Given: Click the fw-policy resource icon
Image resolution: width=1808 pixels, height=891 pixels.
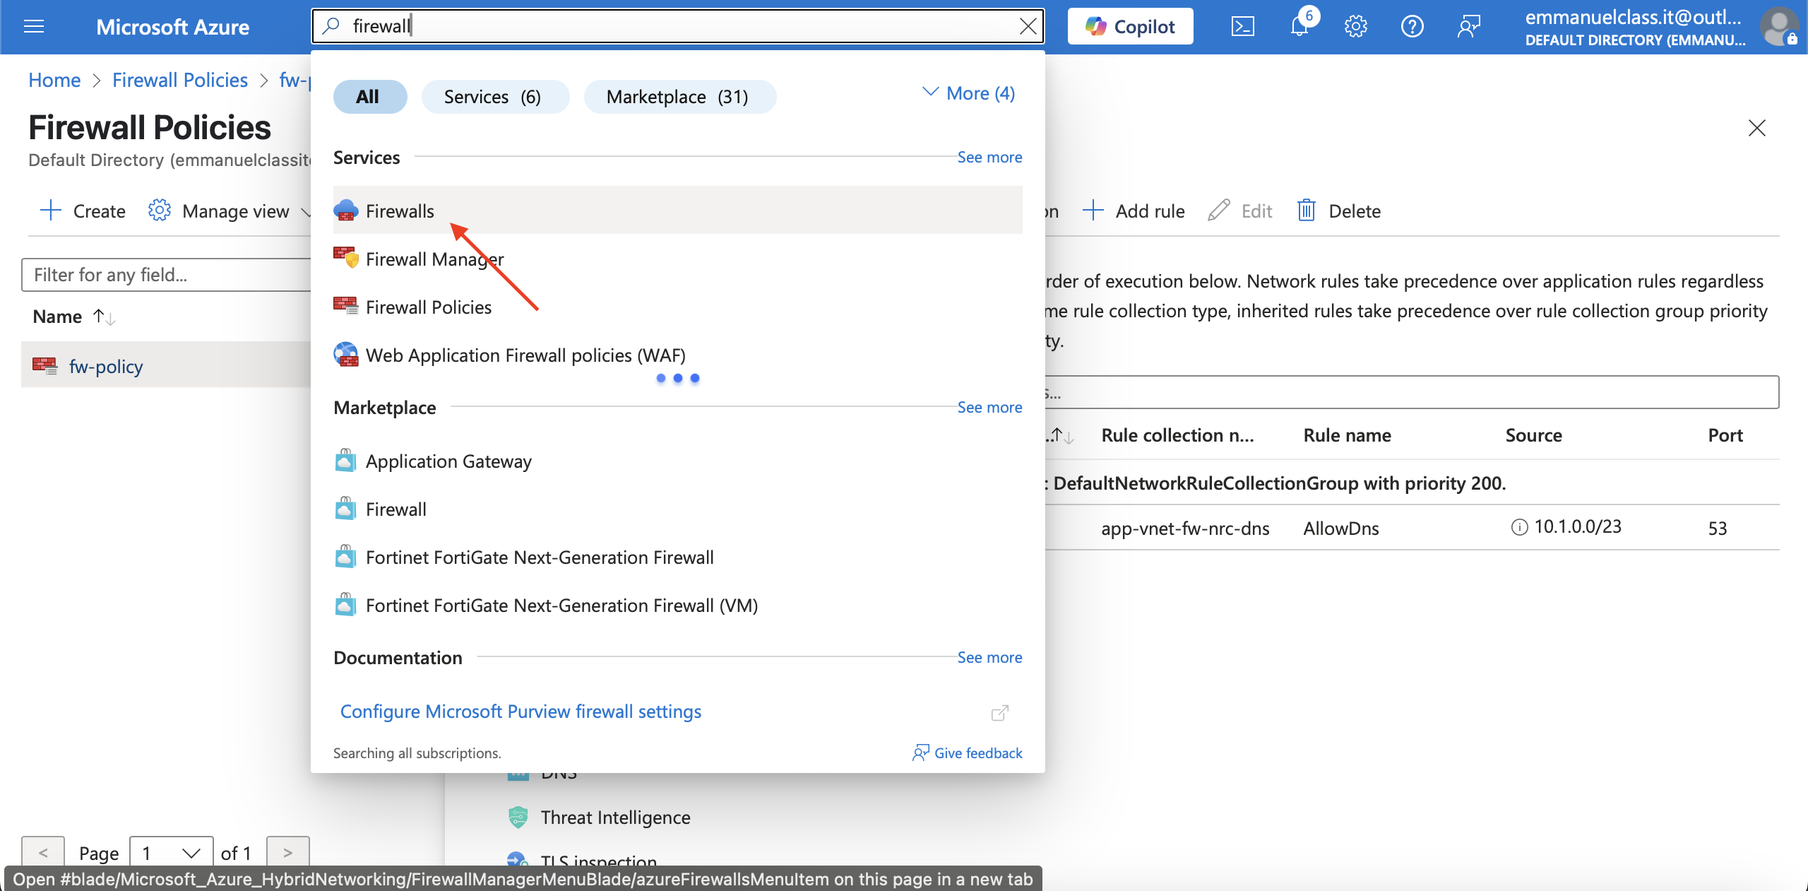Looking at the screenshot, I should pos(45,366).
